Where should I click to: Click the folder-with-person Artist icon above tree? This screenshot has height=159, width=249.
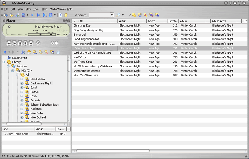35,52
